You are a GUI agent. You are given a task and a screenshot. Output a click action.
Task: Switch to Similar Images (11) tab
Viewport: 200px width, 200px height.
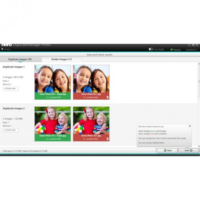click(62, 59)
